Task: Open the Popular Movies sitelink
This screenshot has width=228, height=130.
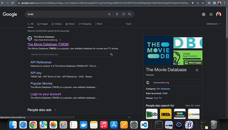Action: 41,84
